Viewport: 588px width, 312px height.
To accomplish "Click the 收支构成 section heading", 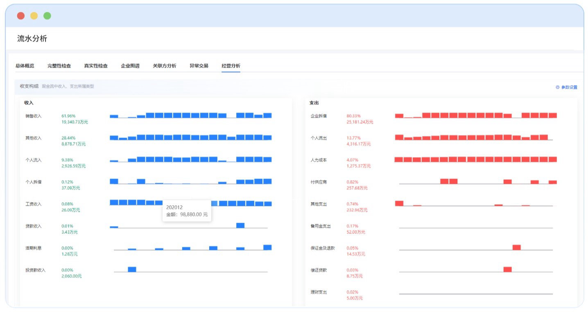I will tap(29, 86).
